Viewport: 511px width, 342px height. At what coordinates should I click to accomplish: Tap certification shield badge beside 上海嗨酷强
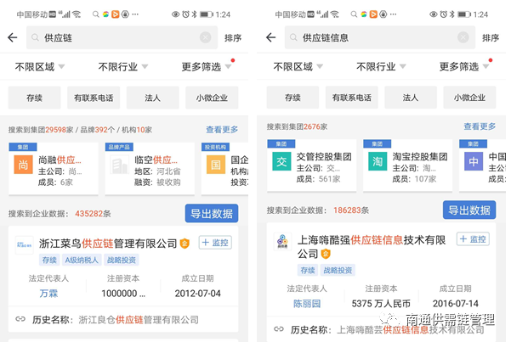tap(326, 254)
